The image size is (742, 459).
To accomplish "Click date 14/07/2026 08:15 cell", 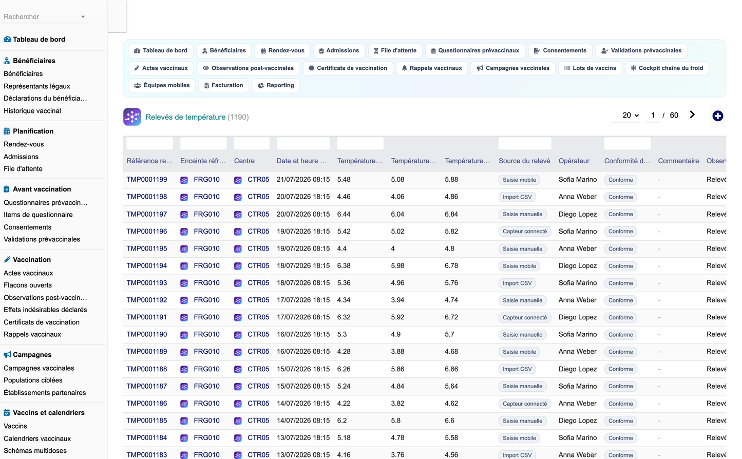I will (x=303, y=421).
